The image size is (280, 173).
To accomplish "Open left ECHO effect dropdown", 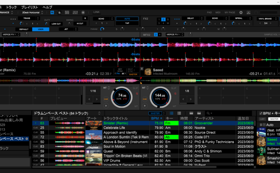I will click(103, 18).
